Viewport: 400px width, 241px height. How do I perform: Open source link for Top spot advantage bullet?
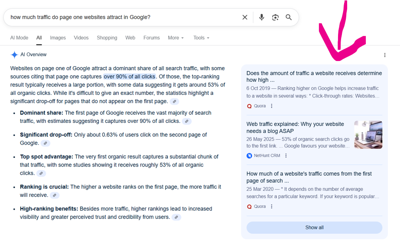pyautogui.click(x=41, y=173)
